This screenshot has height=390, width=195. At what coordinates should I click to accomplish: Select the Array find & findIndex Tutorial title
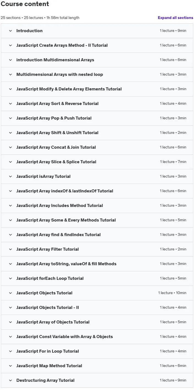click(x=58, y=235)
